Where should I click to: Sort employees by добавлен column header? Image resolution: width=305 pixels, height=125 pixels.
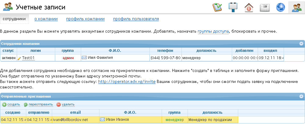point(245,51)
